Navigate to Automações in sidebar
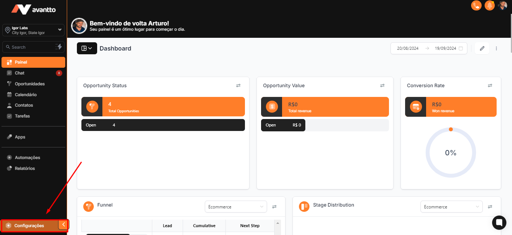Viewport: 512px width, 235px height. point(27,158)
